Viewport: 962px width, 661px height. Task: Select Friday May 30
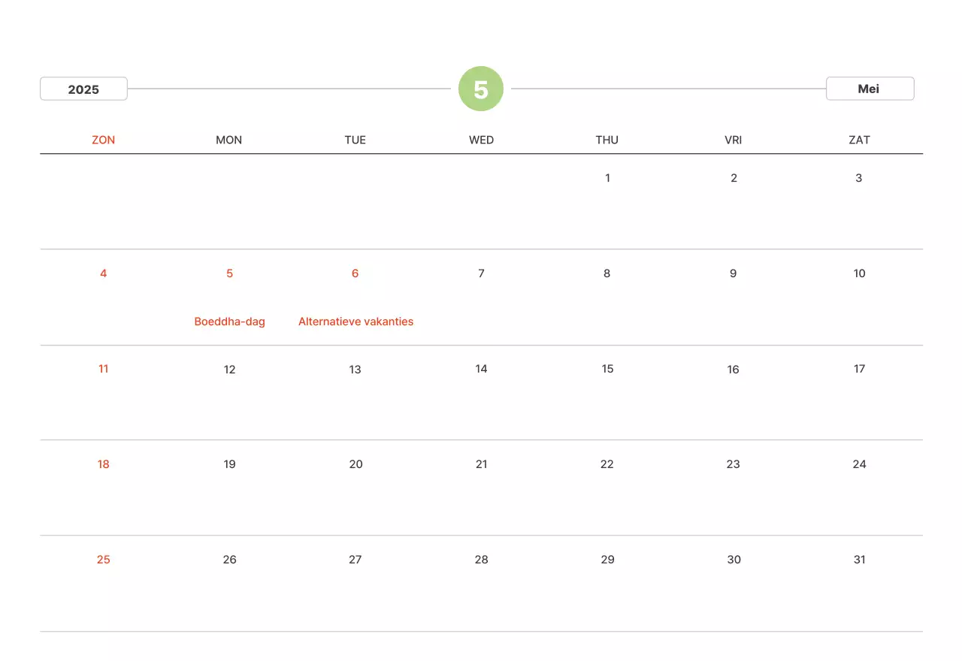coord(734,560)
